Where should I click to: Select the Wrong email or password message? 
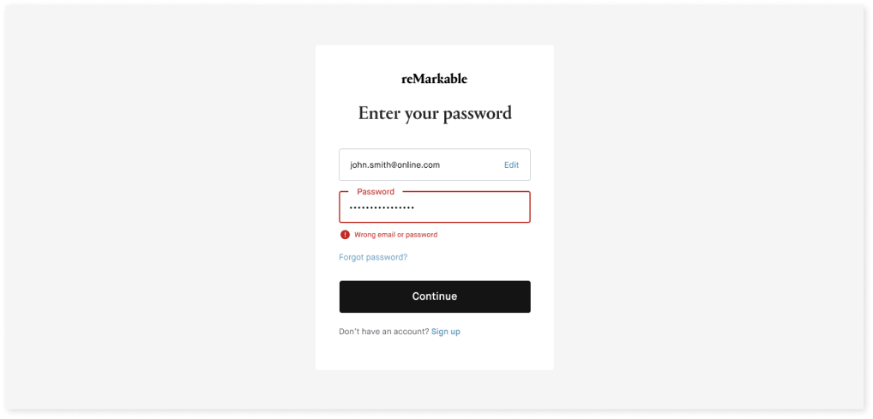click(395, 235)
